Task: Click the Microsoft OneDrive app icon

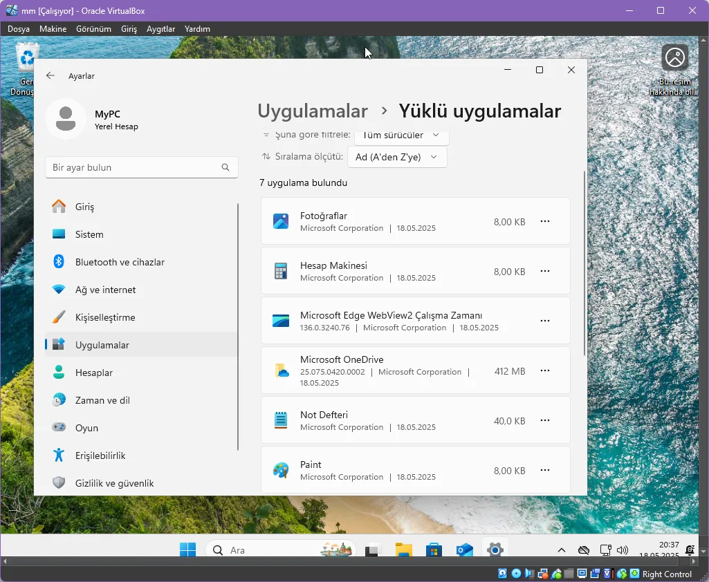Action: click(x=282, y=370)
